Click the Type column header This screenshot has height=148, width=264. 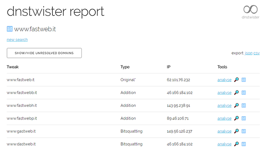(125, 67)
